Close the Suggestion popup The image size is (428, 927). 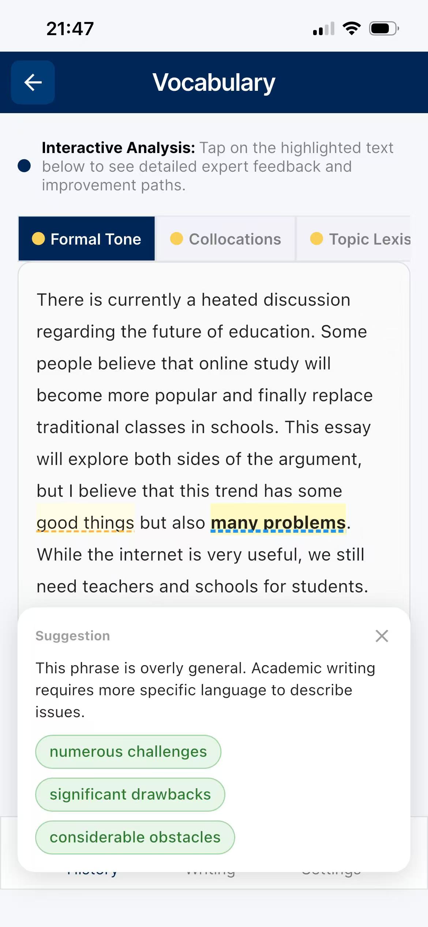pos(382,636)
